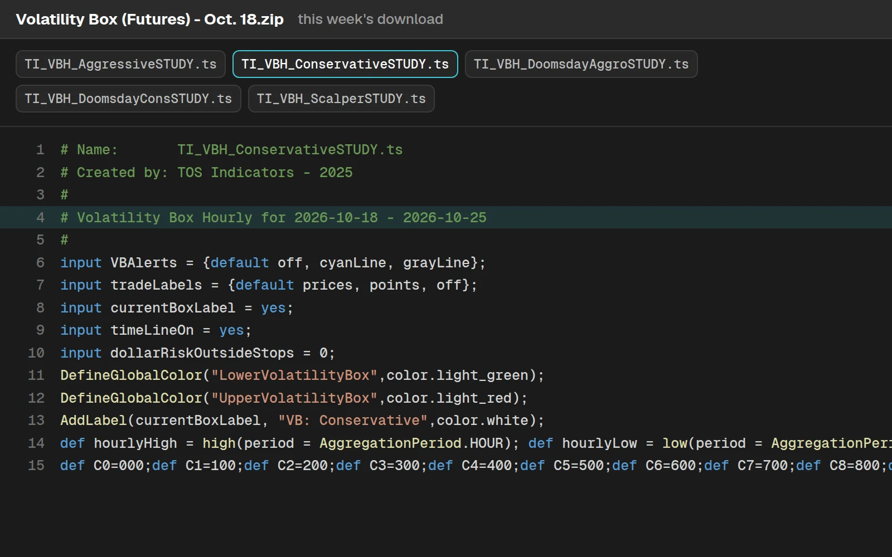
Task: Click the Volatility Box (Futures) zip title
Action: [x=150, y=19]
